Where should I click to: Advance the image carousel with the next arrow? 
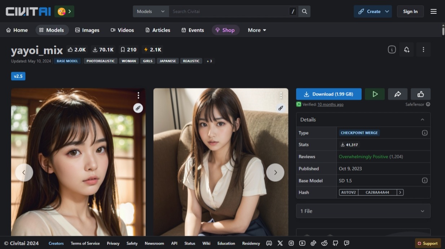point(275,172)
